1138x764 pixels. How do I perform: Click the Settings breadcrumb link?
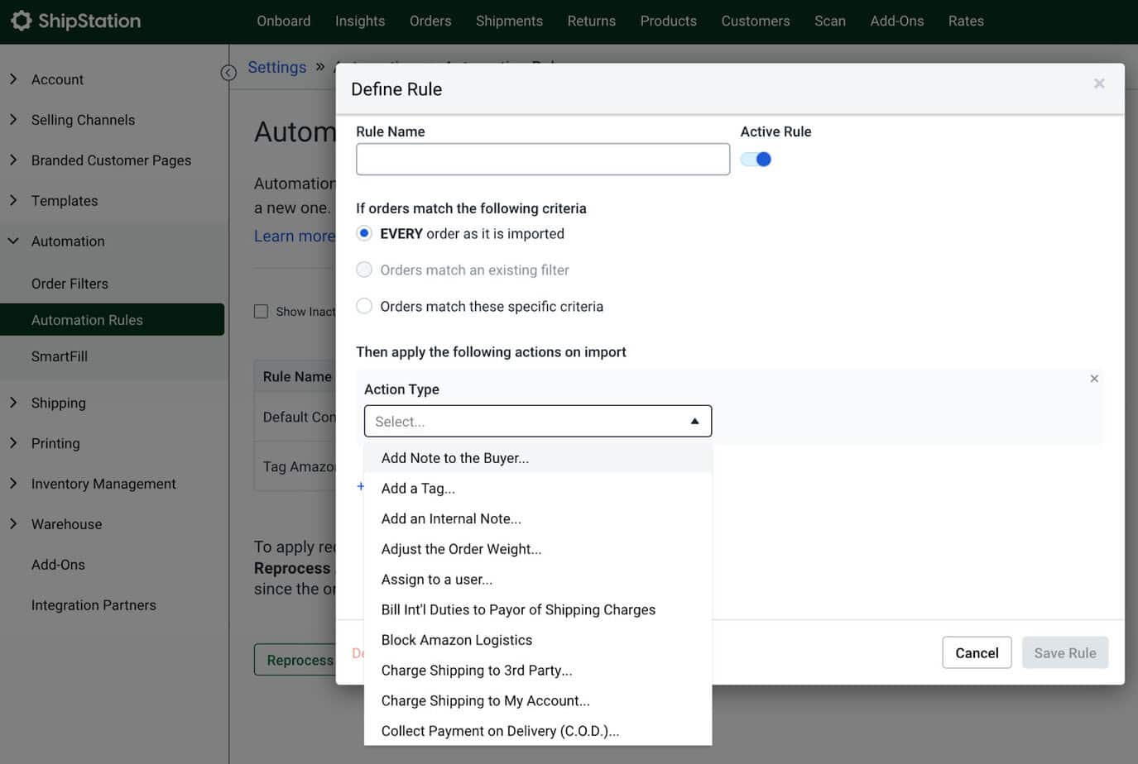(x=276, y=68)
